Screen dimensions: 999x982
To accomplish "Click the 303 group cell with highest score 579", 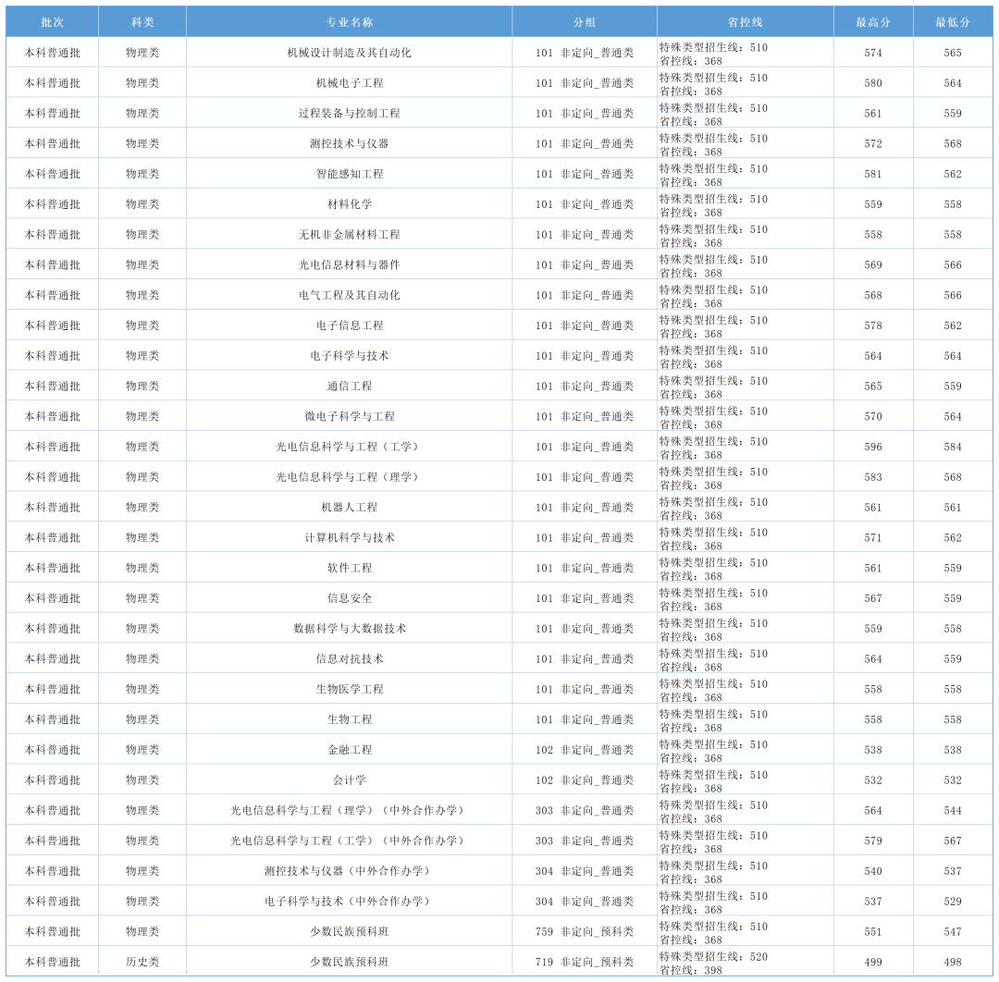I will (x=585, y=840).
